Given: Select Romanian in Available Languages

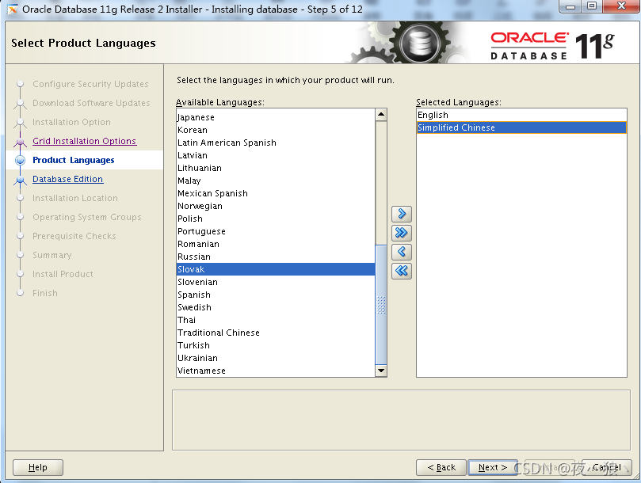Looking at the screenshot, I should [x=276, y=244].
